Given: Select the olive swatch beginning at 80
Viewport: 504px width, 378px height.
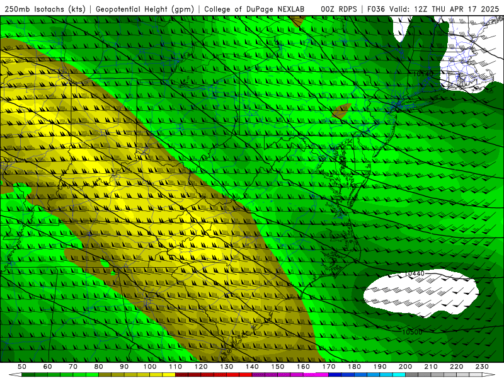Looking at the screenshot, I should (105, 375).
